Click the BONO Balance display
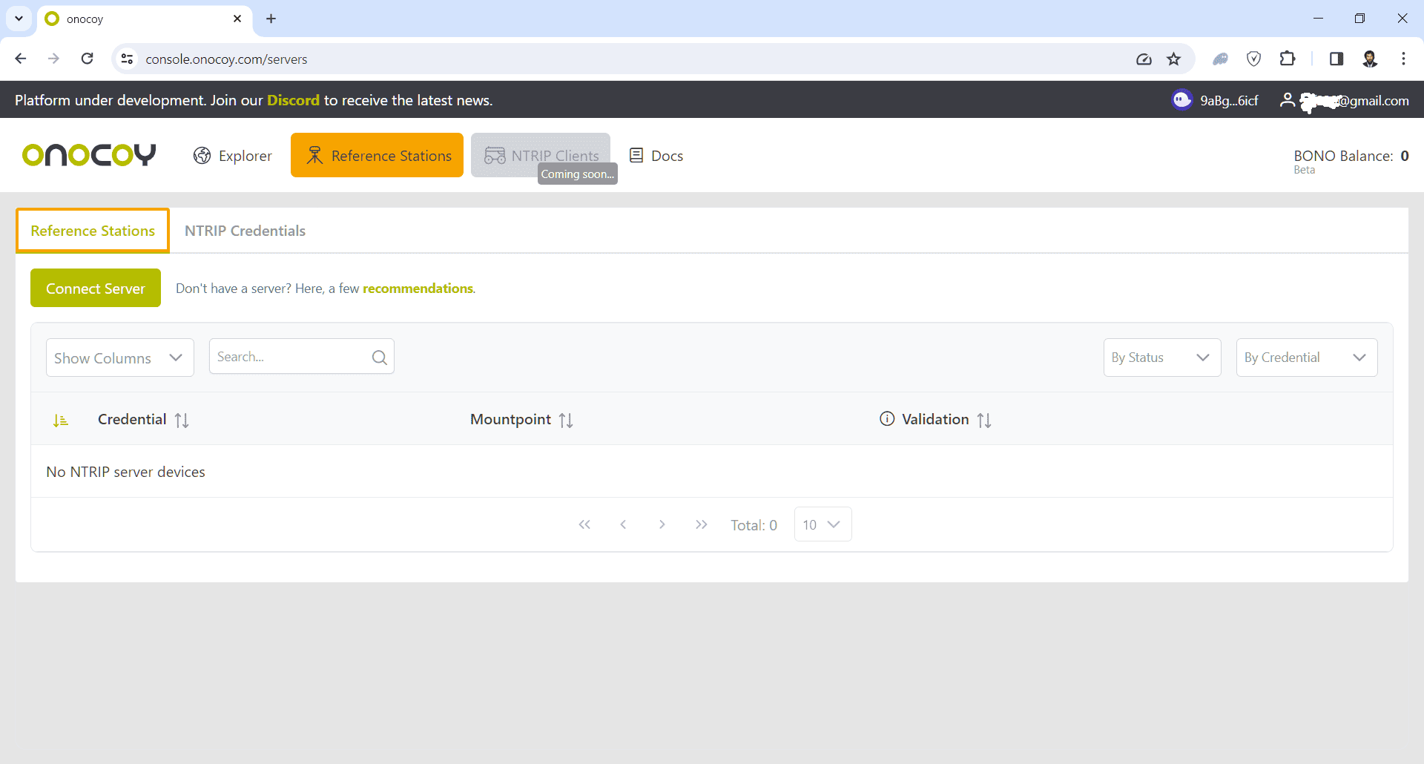Viewport: 1424px width, 764px height. 1351,156
